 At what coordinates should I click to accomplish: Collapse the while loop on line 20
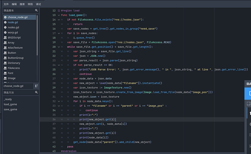59,47
